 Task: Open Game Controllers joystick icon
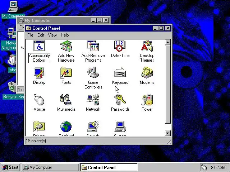pos(93,73)
